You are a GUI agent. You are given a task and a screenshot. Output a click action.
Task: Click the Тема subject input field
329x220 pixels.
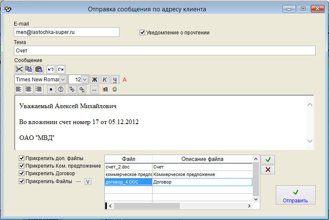[x=164, y=50]
